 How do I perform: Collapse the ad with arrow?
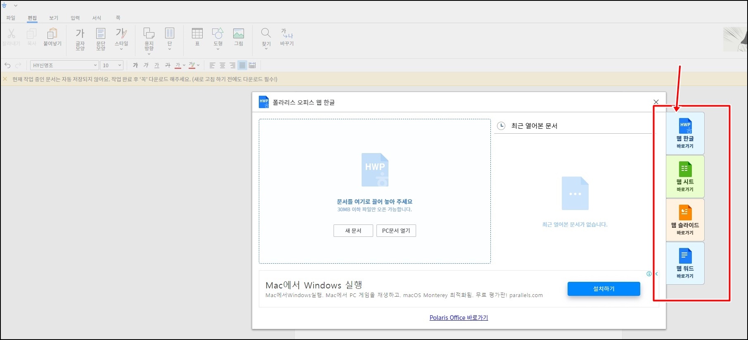[x=656, y=274]
